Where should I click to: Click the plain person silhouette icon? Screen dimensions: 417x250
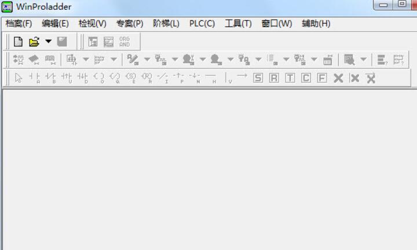tap(216, 60)
